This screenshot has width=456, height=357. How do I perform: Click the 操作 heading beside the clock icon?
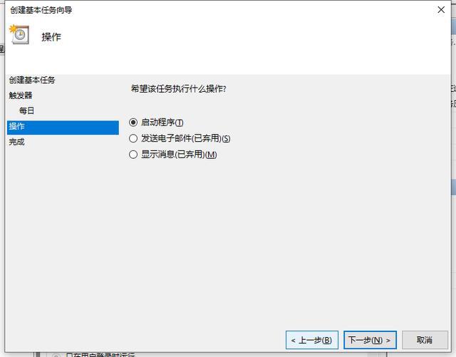click(x=51, y=37)
